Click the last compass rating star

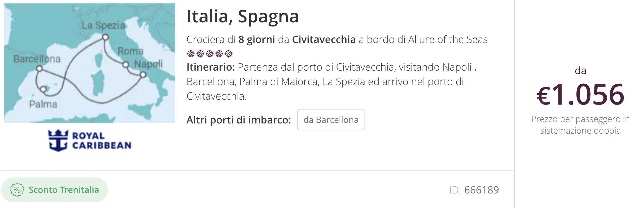click(229, 54)
